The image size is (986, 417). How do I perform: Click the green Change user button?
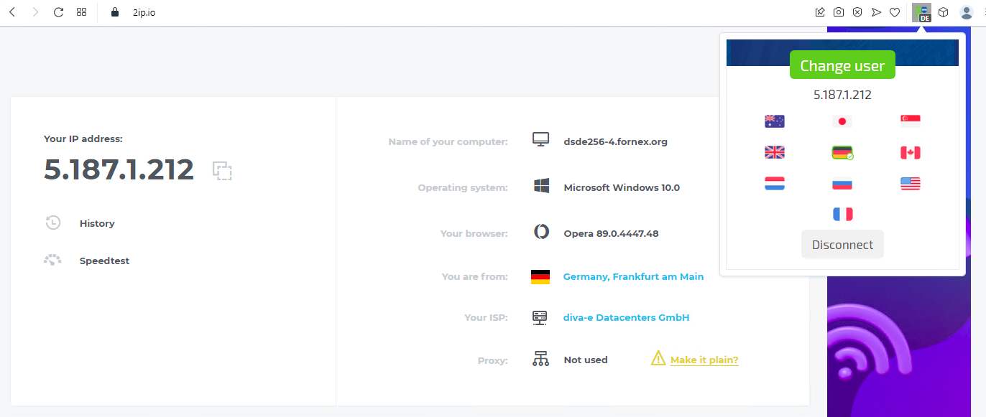tap(842, 65)
